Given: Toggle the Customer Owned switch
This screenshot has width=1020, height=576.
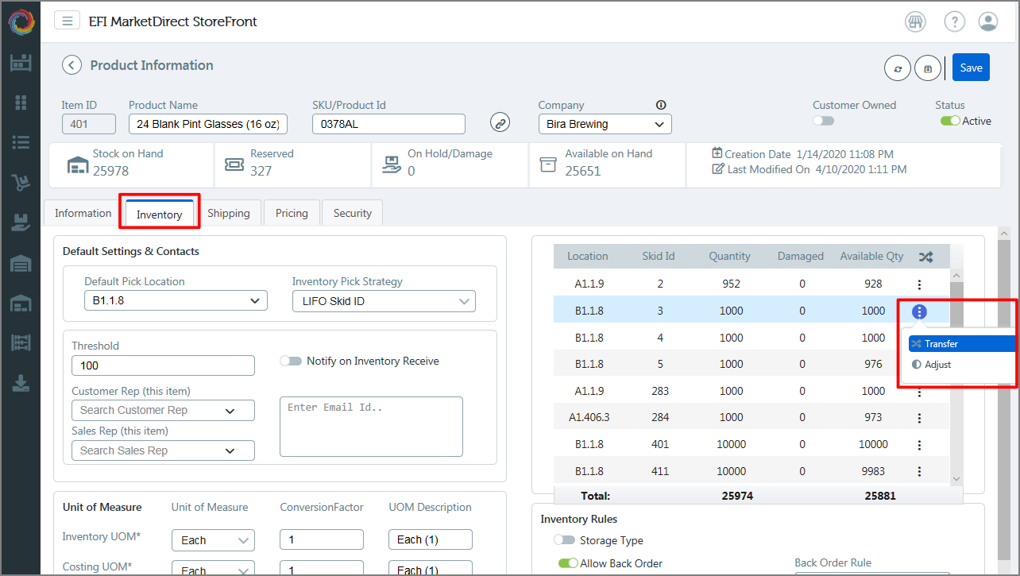Looking at the screenshot, I should [x=824, y=121].
